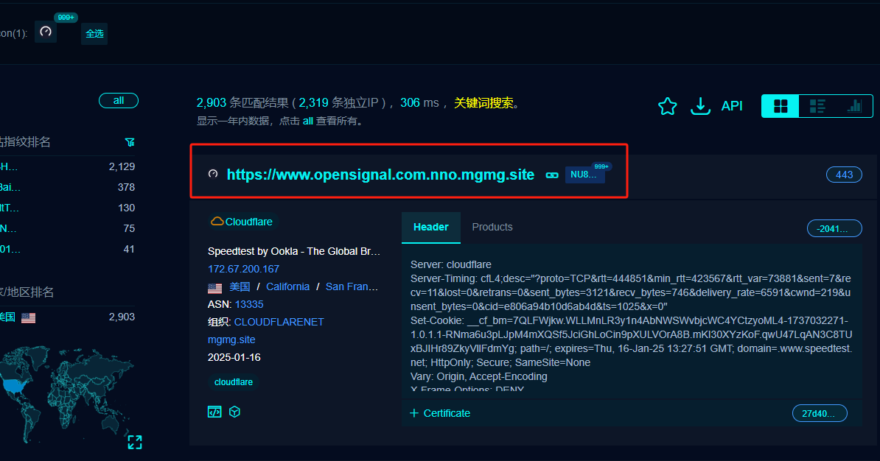Click the cube icon beside source code
The height and width of the screenshot is (461, 880).
[x=234, y=412]
